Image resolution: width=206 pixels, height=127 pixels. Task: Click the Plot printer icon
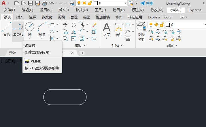pyautogui.click(x=44, y=3)
